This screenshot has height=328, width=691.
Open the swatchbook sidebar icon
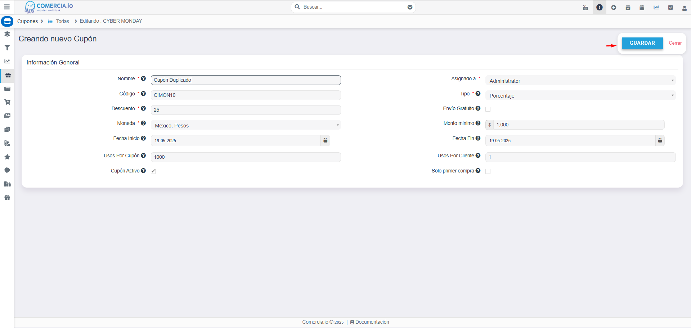click(x=7, y=143)
